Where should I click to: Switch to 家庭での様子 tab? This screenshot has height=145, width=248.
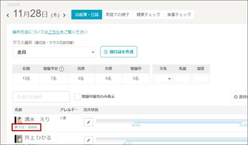point(117,14)
